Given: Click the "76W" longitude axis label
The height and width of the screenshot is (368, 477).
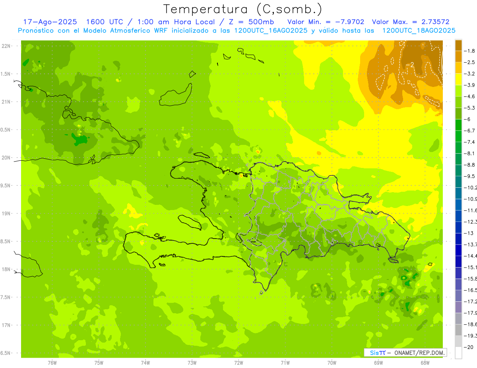Looking at the screenshot, I should [52, 363].
